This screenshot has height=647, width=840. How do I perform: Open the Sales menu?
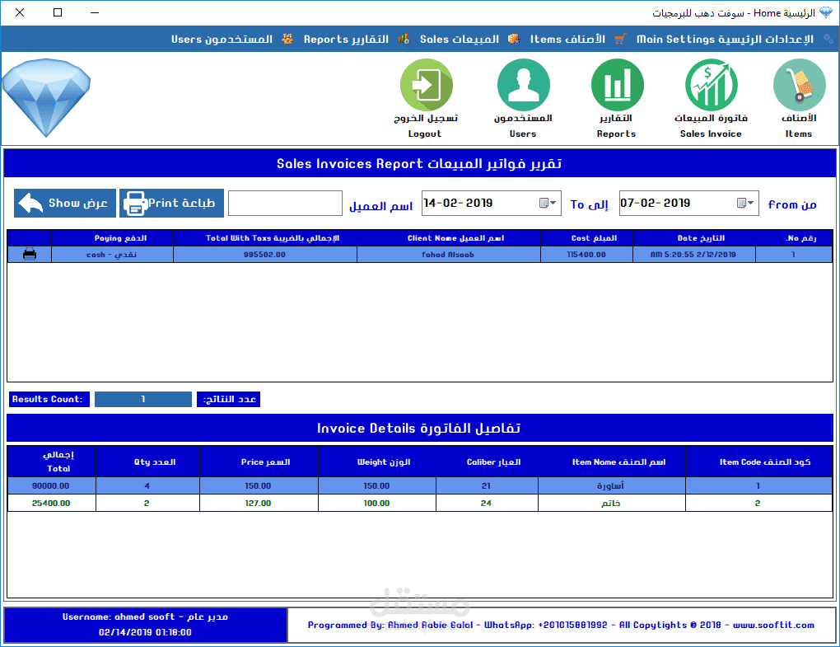(x=459, y=39)
